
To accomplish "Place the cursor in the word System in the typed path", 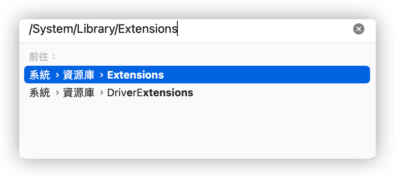I will coord(52,29).
